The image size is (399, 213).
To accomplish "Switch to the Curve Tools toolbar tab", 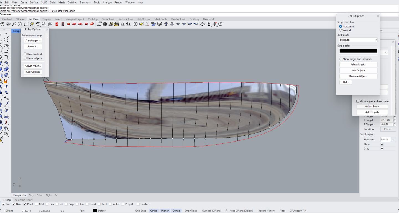I will coord(108,19).
